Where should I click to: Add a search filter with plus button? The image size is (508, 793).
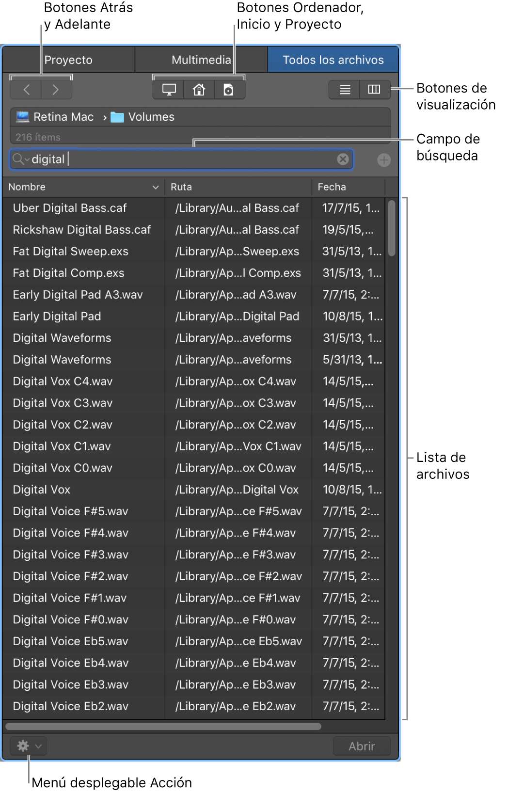384,160
